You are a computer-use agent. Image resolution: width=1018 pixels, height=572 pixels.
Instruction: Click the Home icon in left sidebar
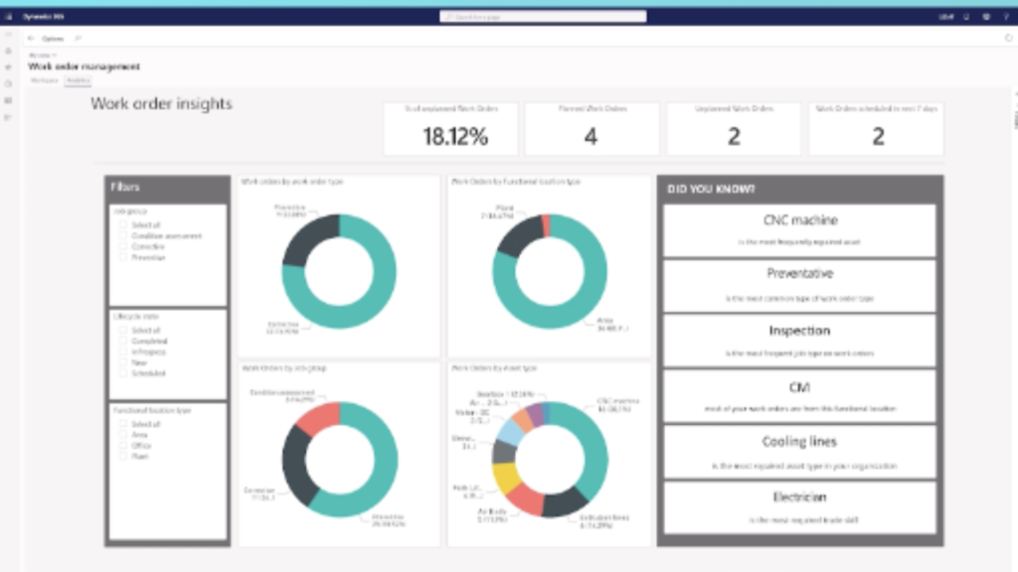(x=9, y=51)
